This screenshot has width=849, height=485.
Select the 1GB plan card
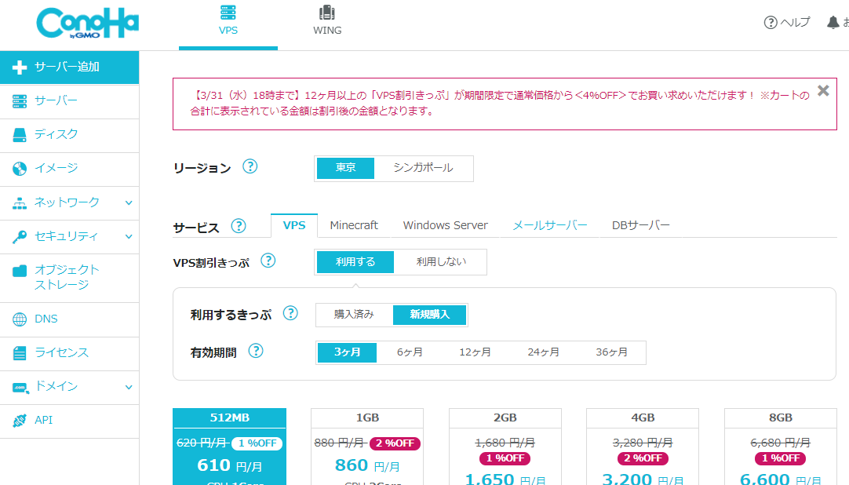[367, 447]
